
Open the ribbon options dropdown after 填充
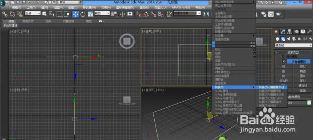tap(102, 21)
